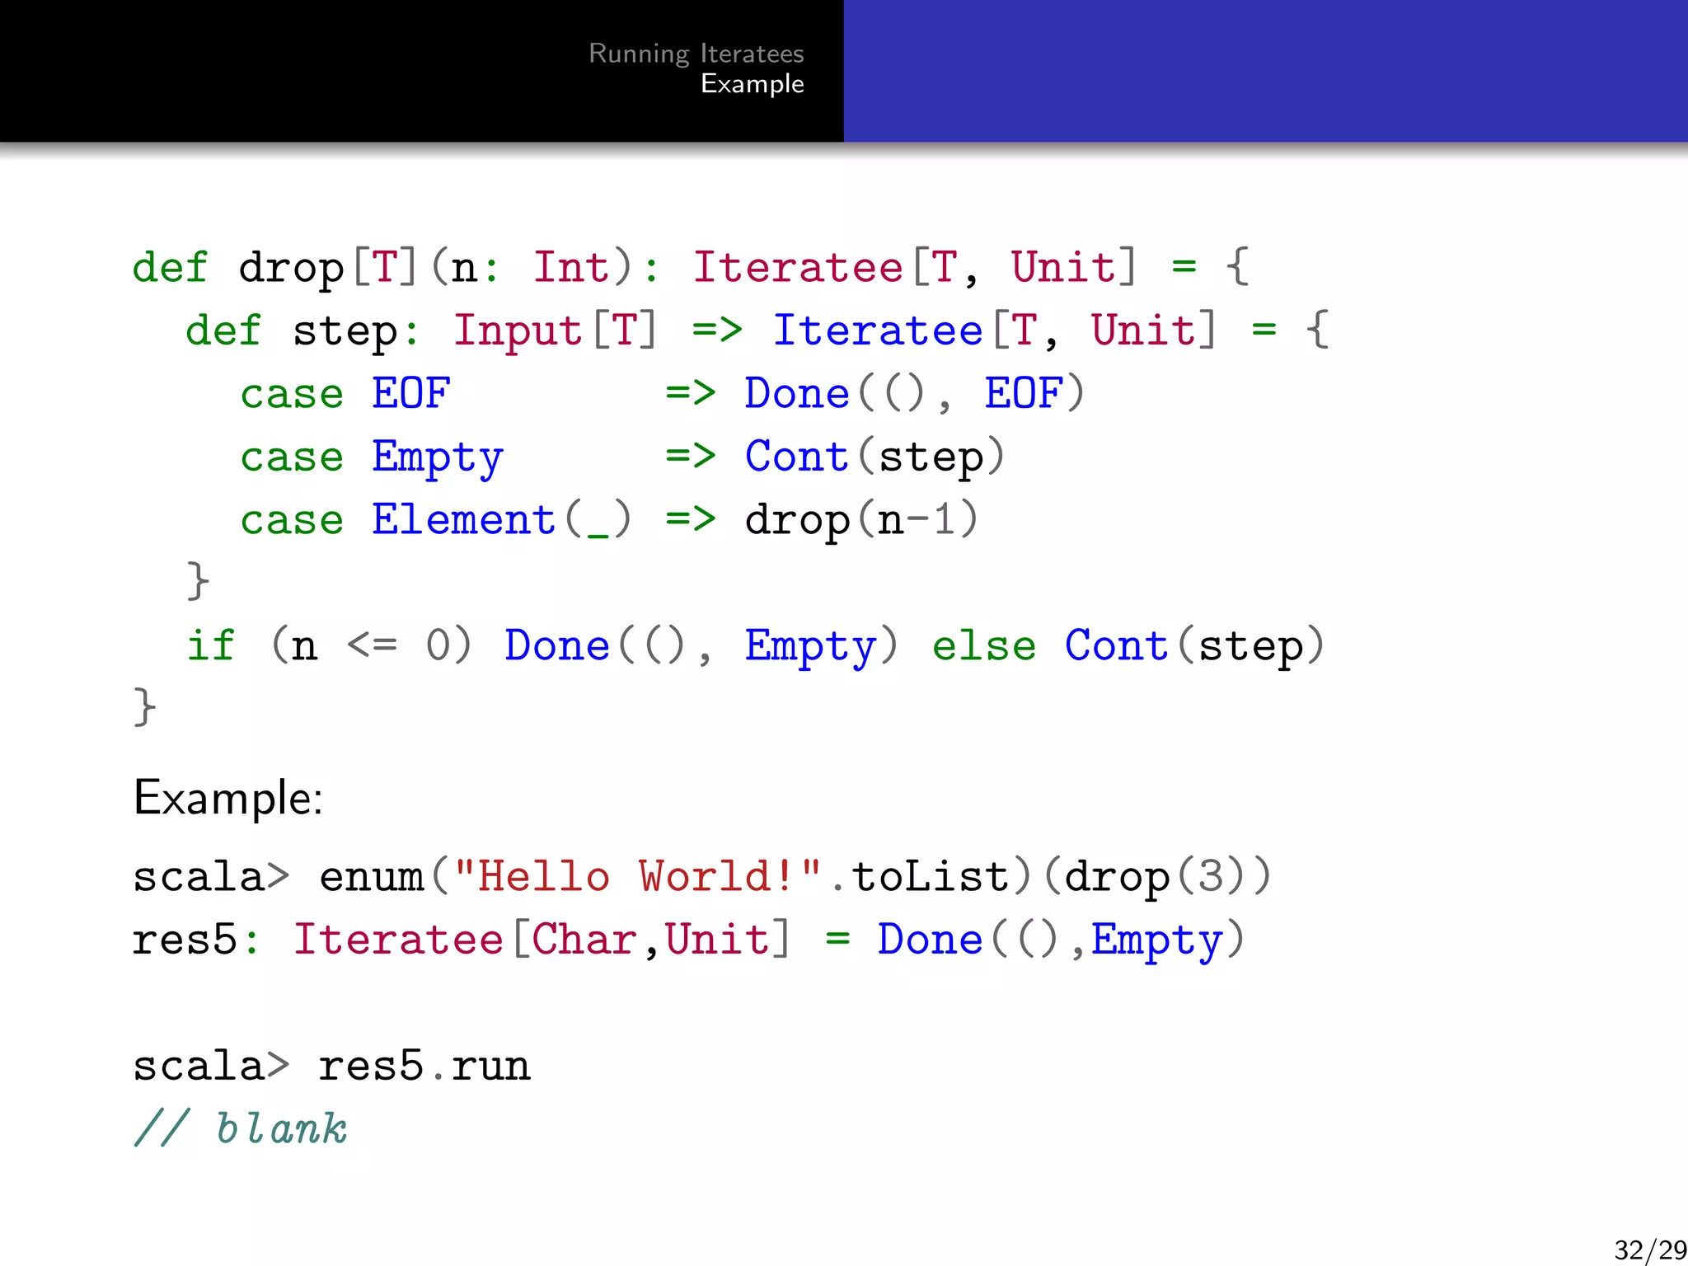
Task: Click the page number 32/29
Action: click(x=1650, y=1250)
